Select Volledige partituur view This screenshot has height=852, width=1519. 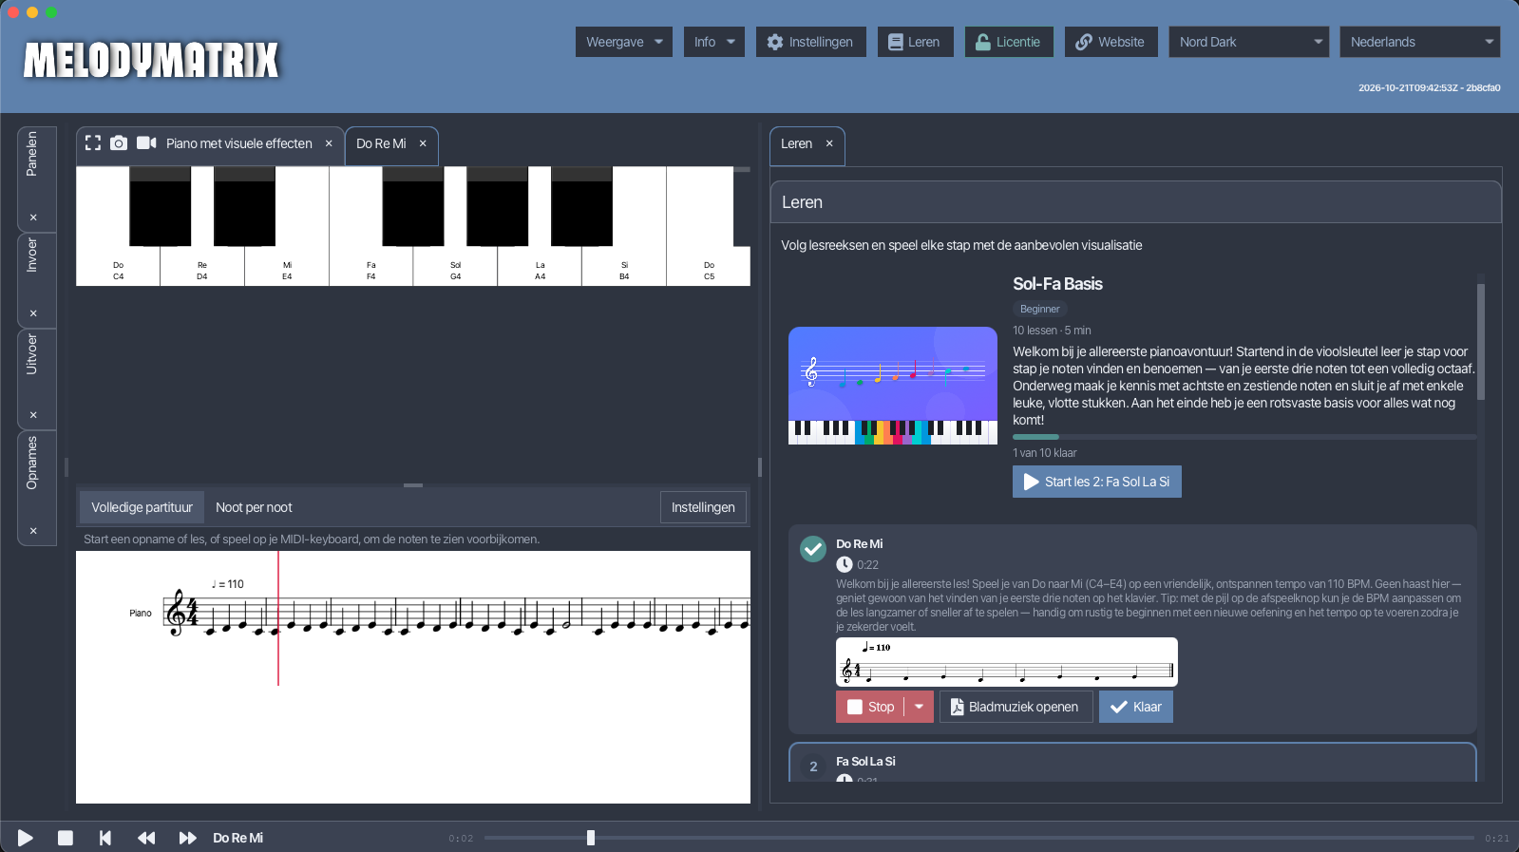[x=142, y=507]
